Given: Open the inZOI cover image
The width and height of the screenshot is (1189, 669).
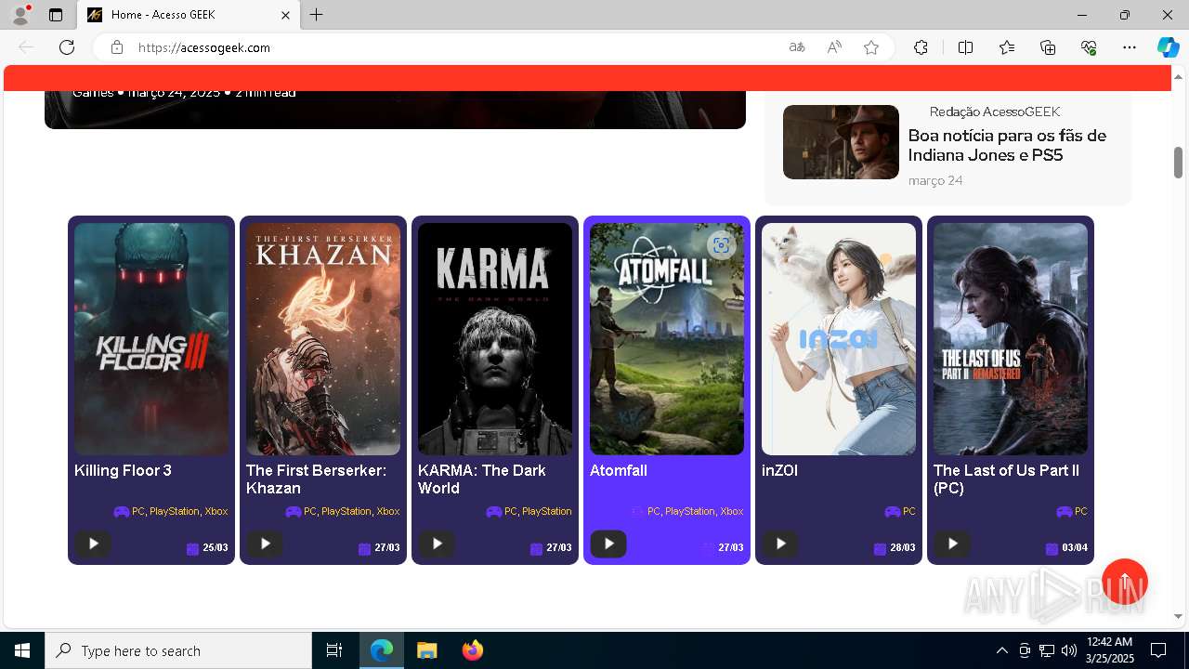Looking at the screenshot, I should tap(839, 339).
